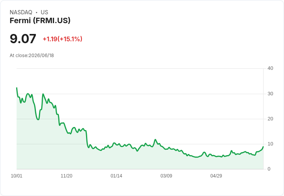This screenshot has width=284, height=196.
Task: Click the US market label
Action: pos(44,12)
